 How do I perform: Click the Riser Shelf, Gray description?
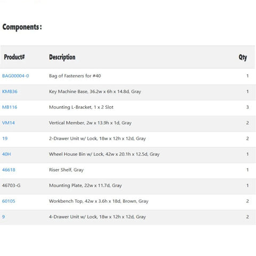(x=66, y=170)
